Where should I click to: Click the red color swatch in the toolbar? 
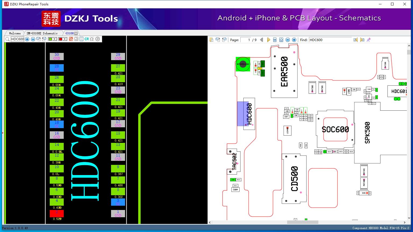pos(60,39)
